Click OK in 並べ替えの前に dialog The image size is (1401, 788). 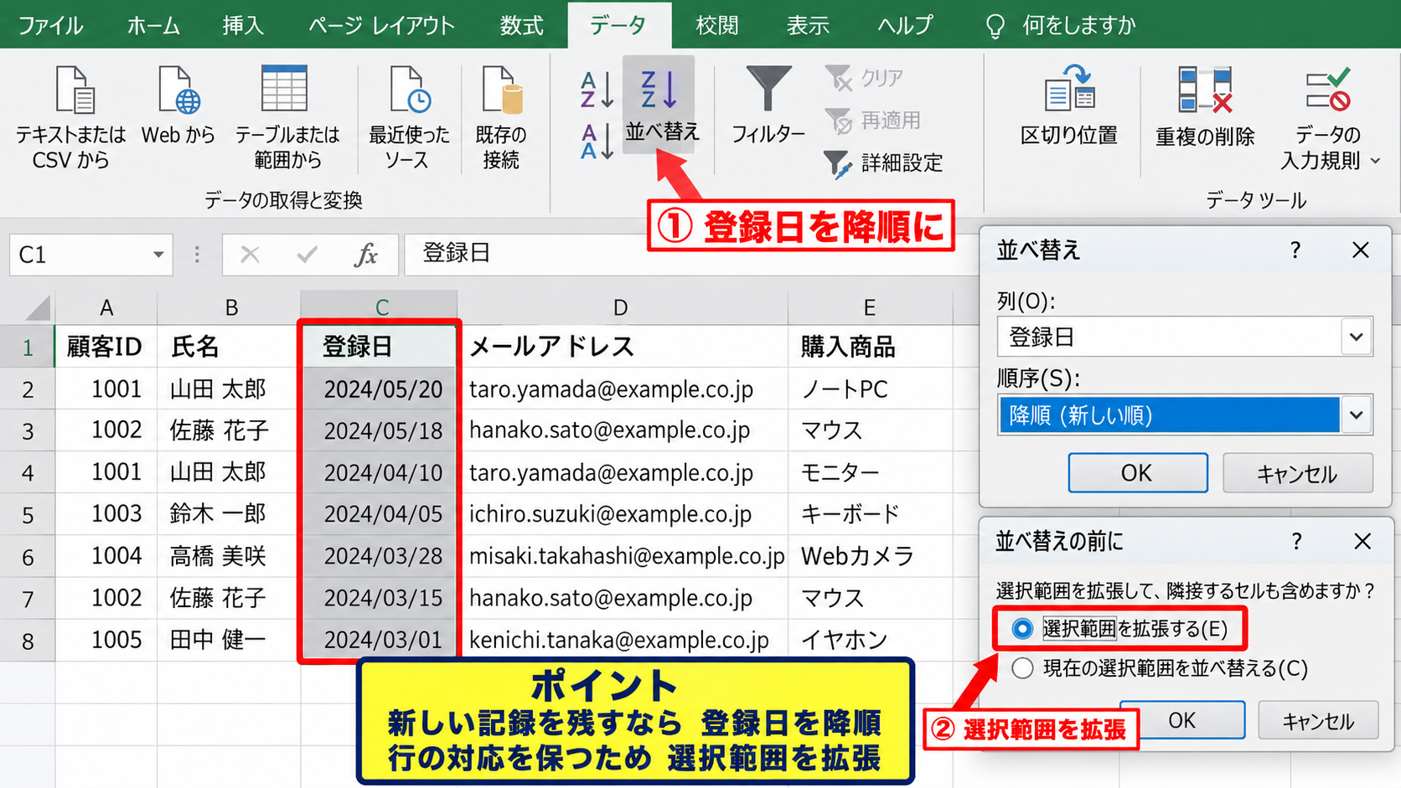point(1182,720)
